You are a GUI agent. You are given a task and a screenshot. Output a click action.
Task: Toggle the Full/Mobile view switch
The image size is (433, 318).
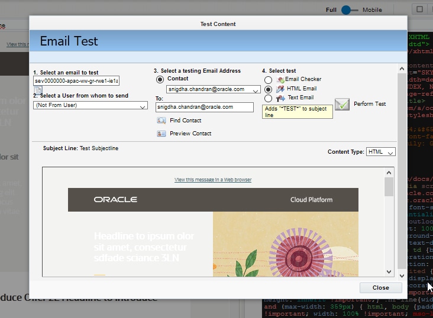[x=350, y=10]
